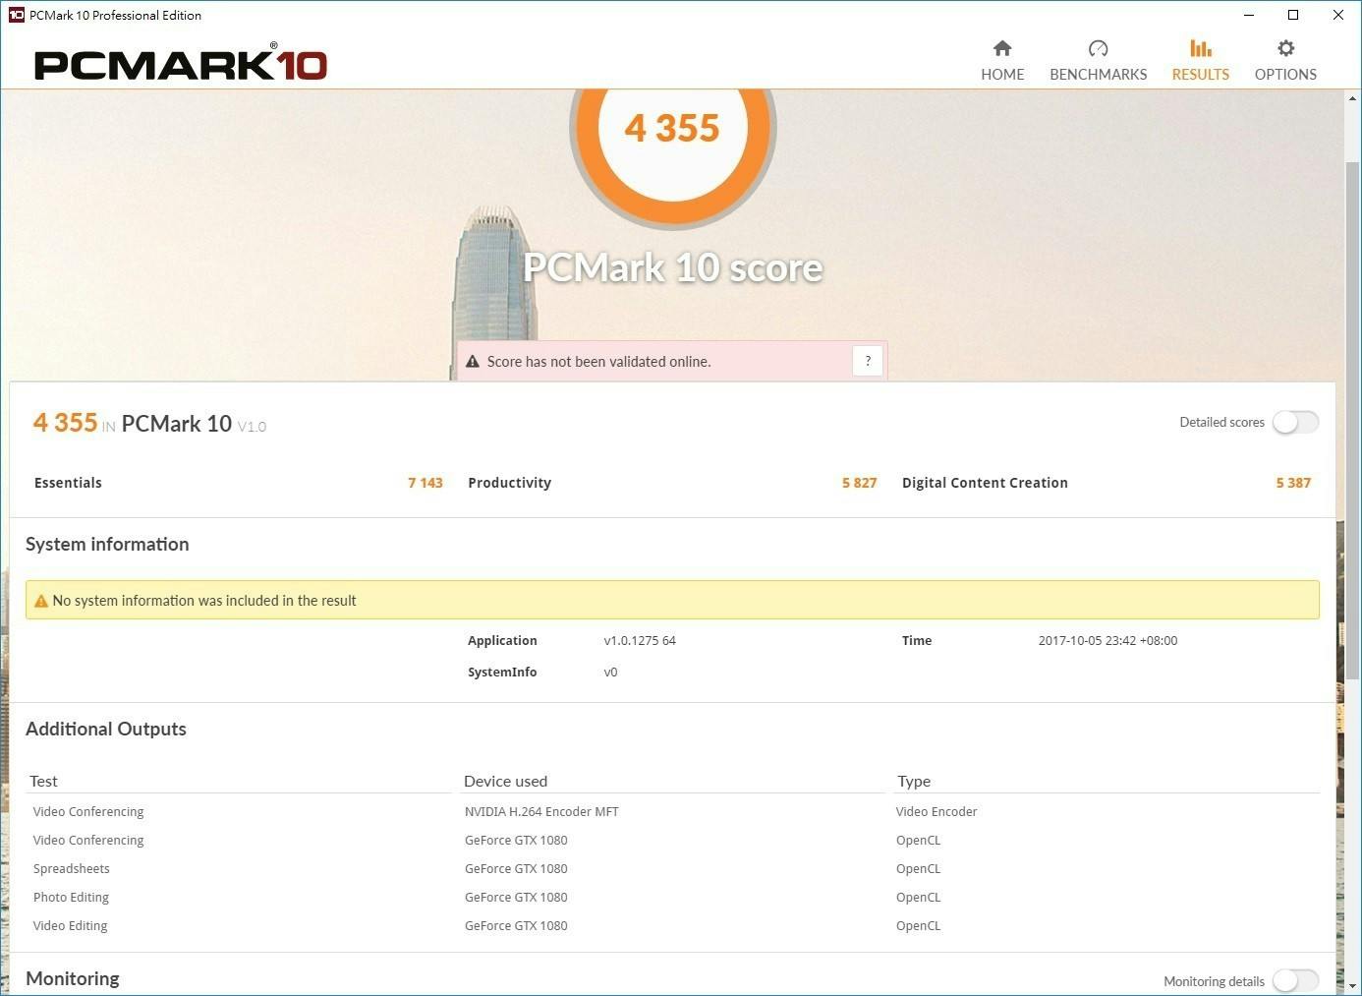This screenshot has width=1362, height=996.
Task: Click the scrollbar up arrow
Action: (1352, 98)
